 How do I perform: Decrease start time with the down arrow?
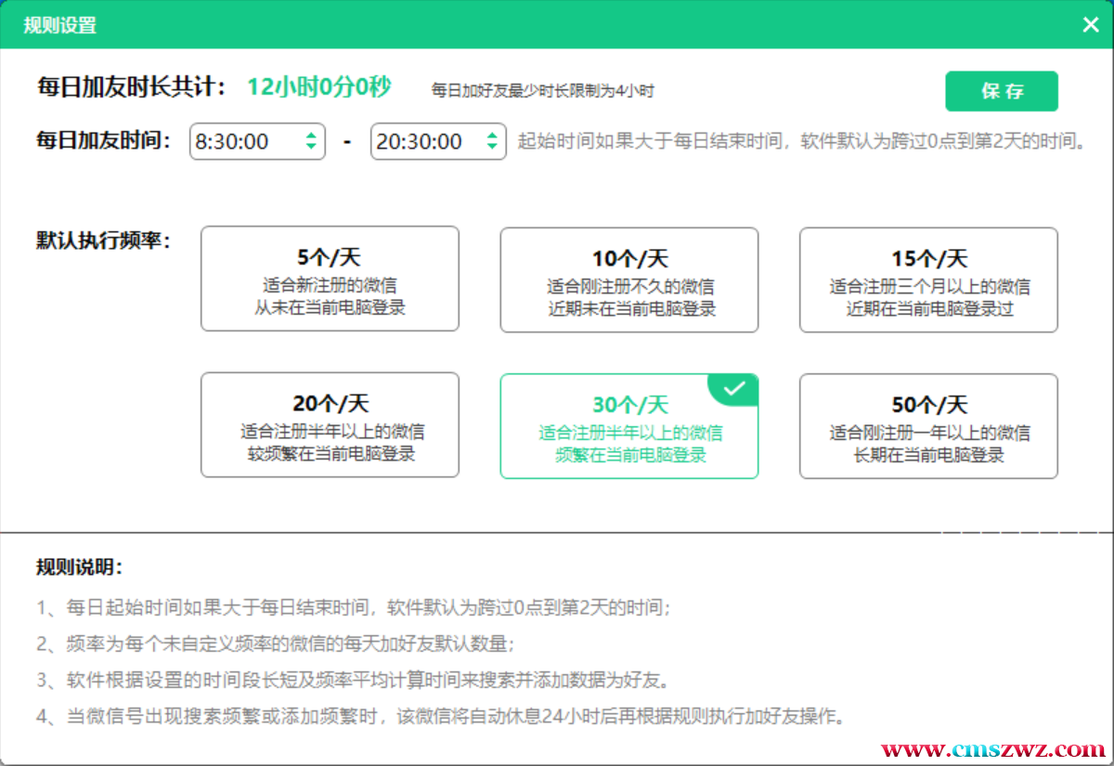pyautogui.click(x=311, y=148)
